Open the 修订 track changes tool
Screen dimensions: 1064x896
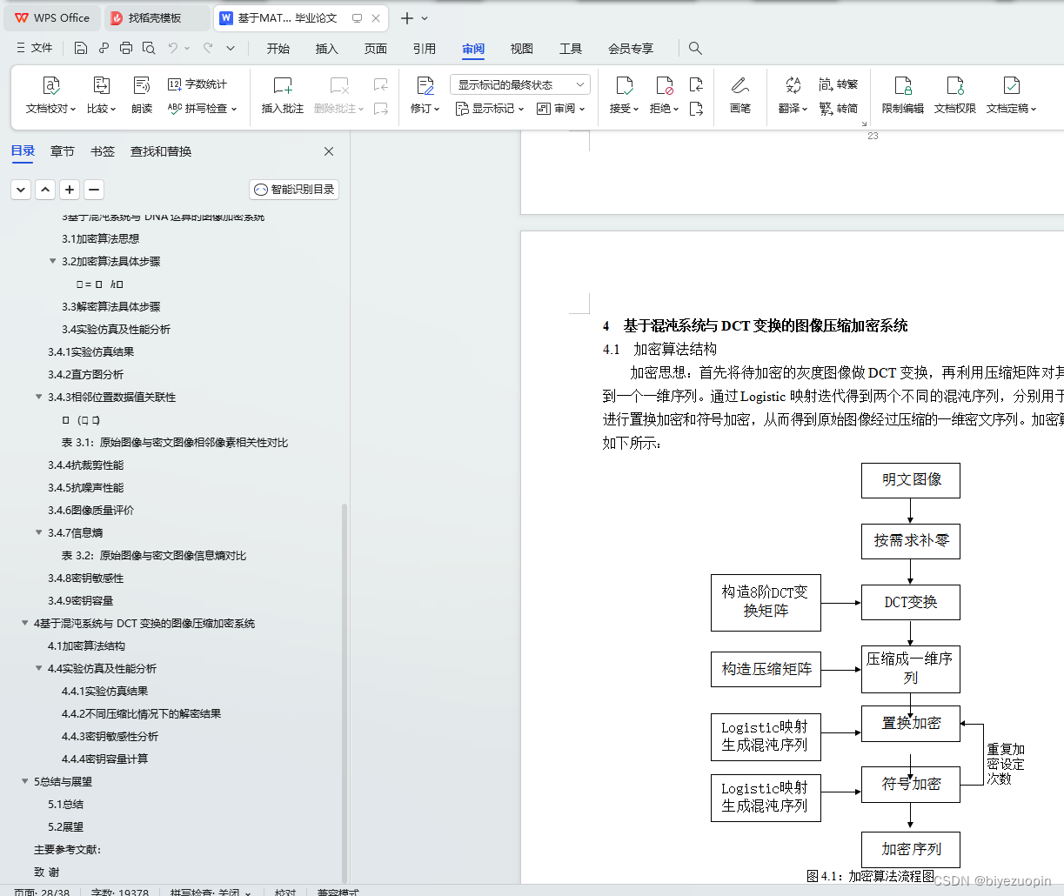[425, 96]
